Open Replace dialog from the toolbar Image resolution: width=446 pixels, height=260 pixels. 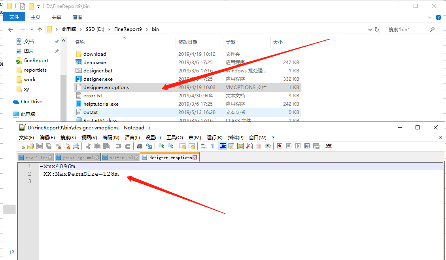coord(149,146)
